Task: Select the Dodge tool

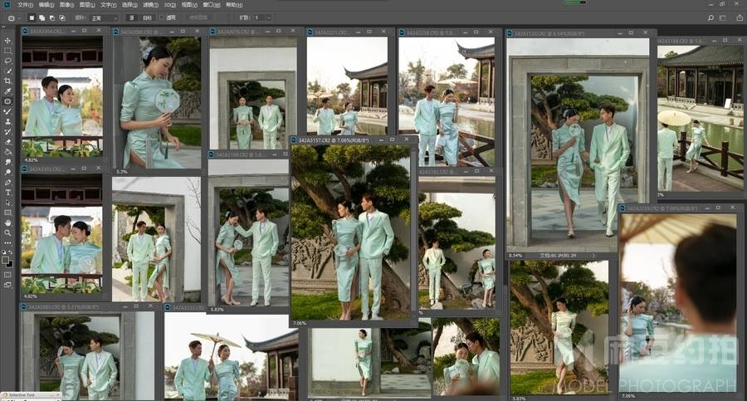Action: click(x=7, y=172)
